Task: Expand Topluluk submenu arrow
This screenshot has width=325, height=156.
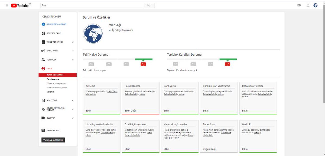Action: 73,60
